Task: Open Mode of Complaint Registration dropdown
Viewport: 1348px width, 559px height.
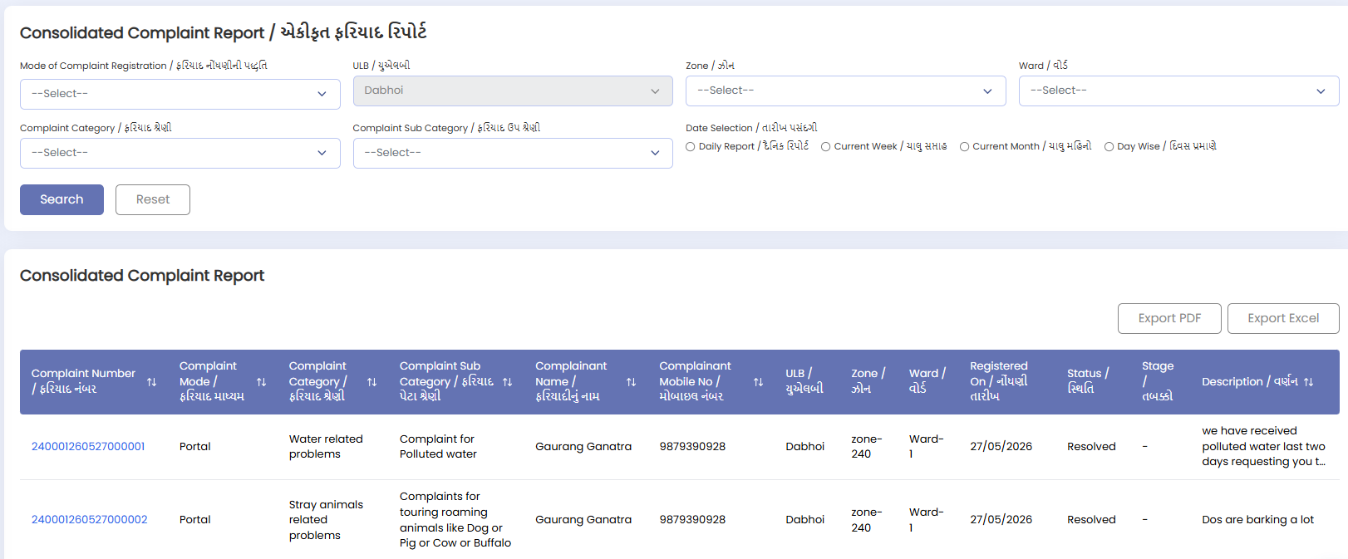Action: (x=180, y=94)
